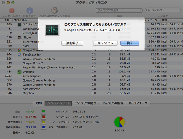
Task: Click the 2.30 GB active memory value
Action: tap(30, 122)
